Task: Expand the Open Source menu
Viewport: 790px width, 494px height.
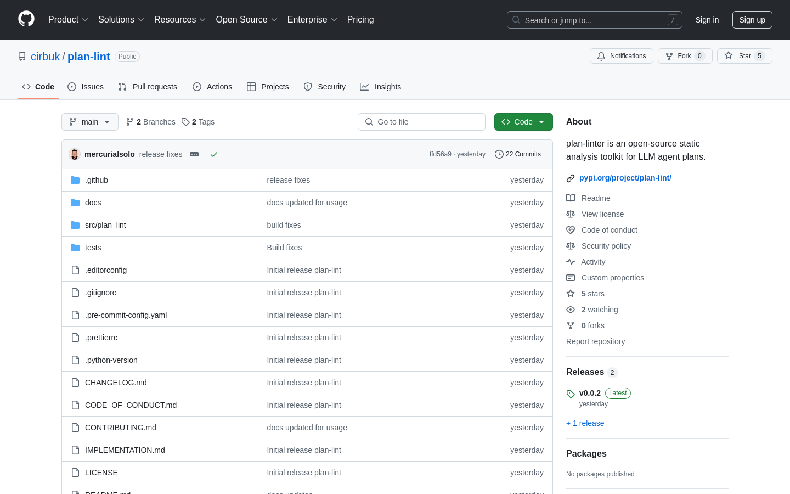Action: 247,20
